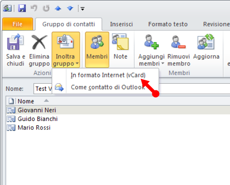Open the Revisione ribbon tab
Image resolution: width=230 pixels, height=185 pixels.
(216, 24)
